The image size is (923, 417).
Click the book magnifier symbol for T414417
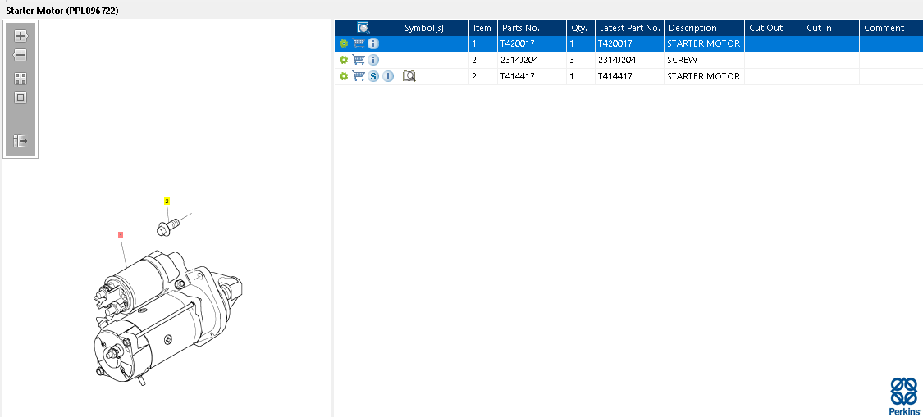pos(409,76)
